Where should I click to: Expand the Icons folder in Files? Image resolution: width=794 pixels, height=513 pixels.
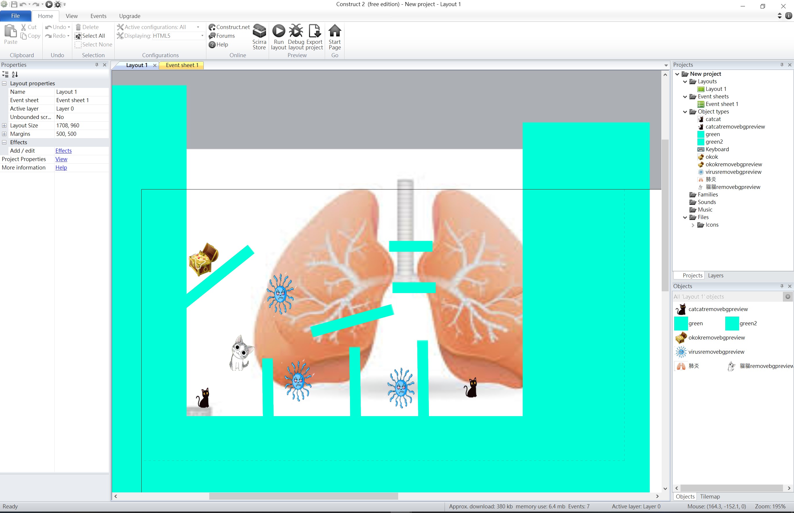693,225
